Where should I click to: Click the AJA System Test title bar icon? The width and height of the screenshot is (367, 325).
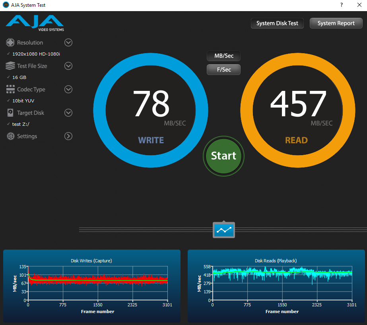pos(6,5)
